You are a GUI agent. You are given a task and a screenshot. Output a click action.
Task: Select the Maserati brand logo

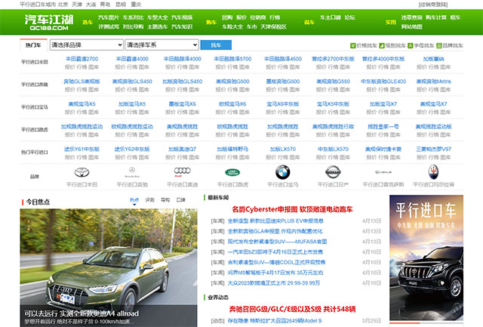(x=432, y=173)
